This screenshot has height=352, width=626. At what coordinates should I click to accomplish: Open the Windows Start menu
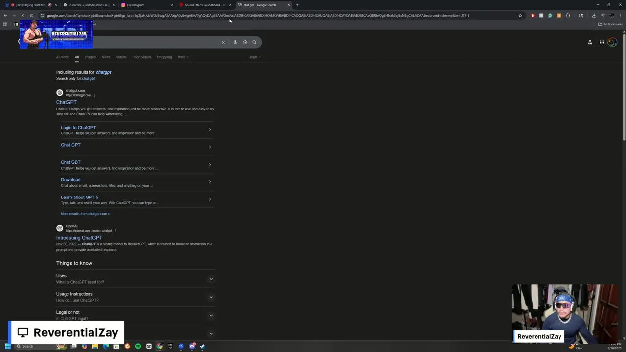click(x=7, y=346)
